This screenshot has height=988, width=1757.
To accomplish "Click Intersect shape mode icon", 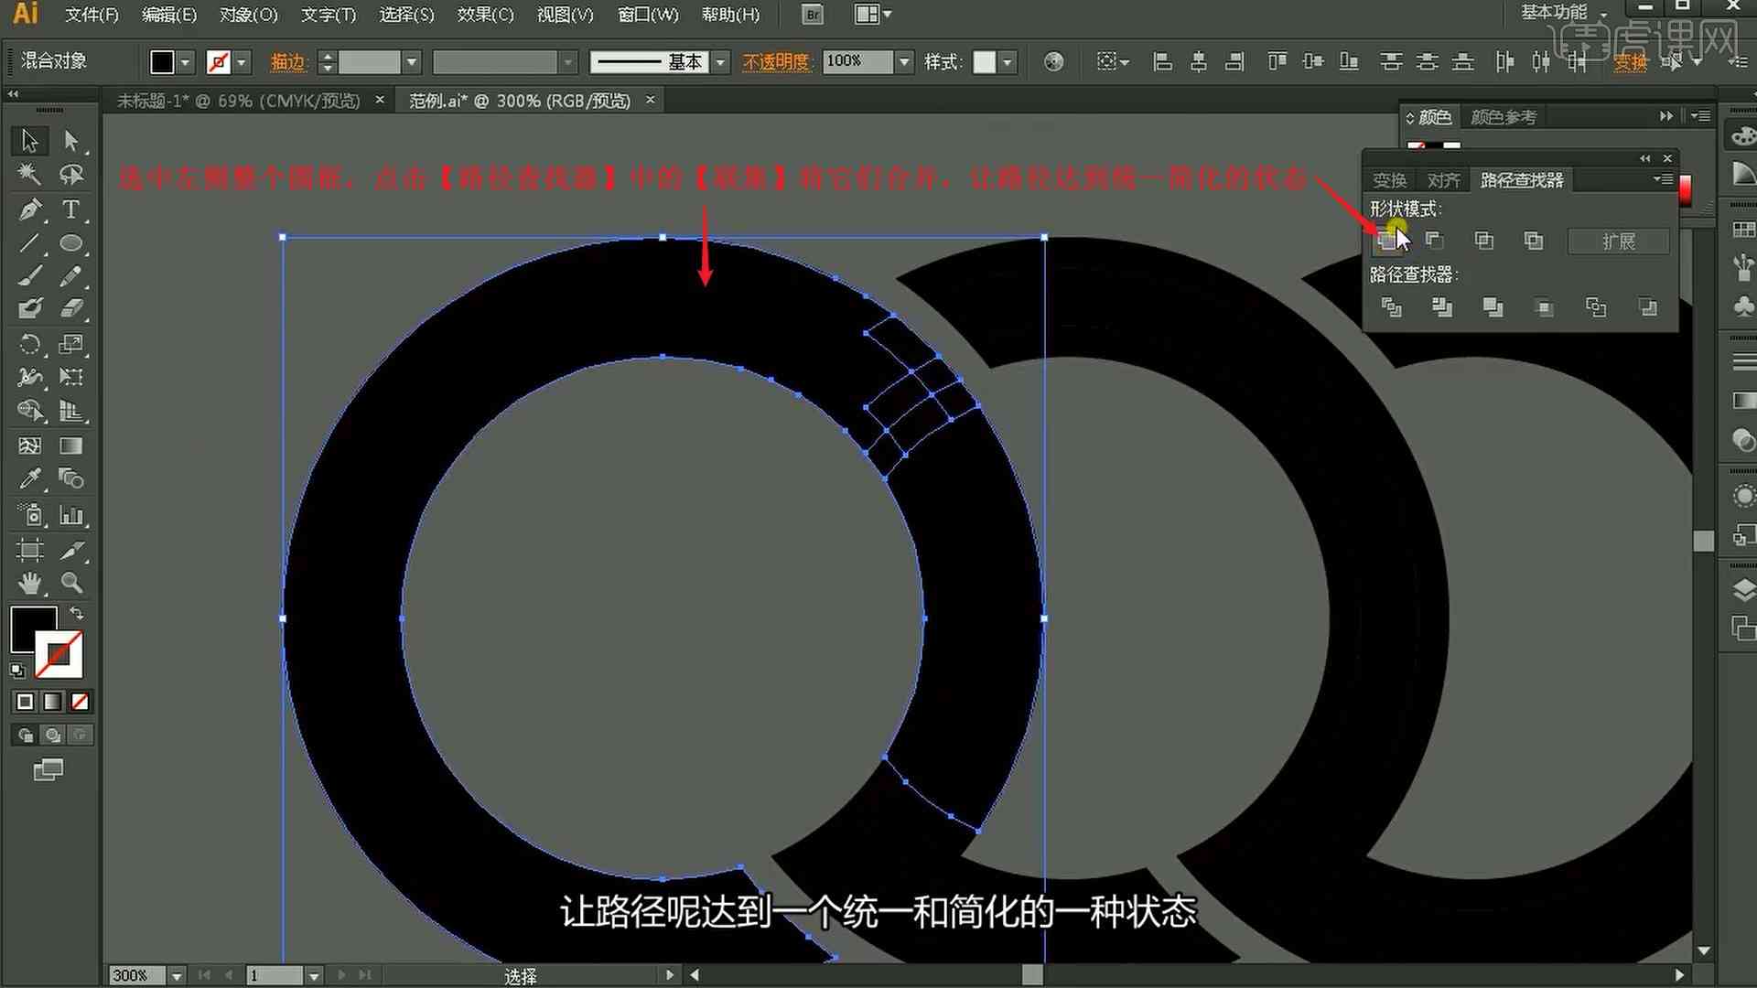I will click(x=1484, y=241).
